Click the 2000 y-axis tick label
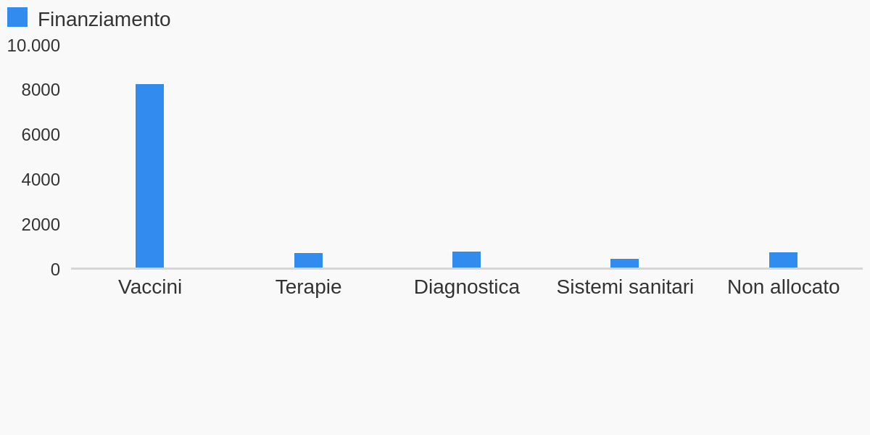Screen dimensions: 870x435 41,225
